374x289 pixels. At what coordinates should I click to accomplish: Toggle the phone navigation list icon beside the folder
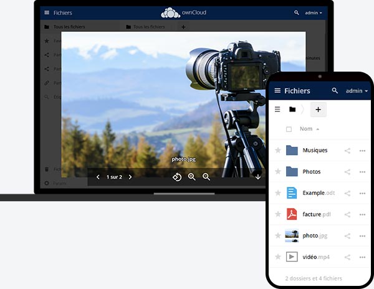pyautogui.click(x=277, y=110)
